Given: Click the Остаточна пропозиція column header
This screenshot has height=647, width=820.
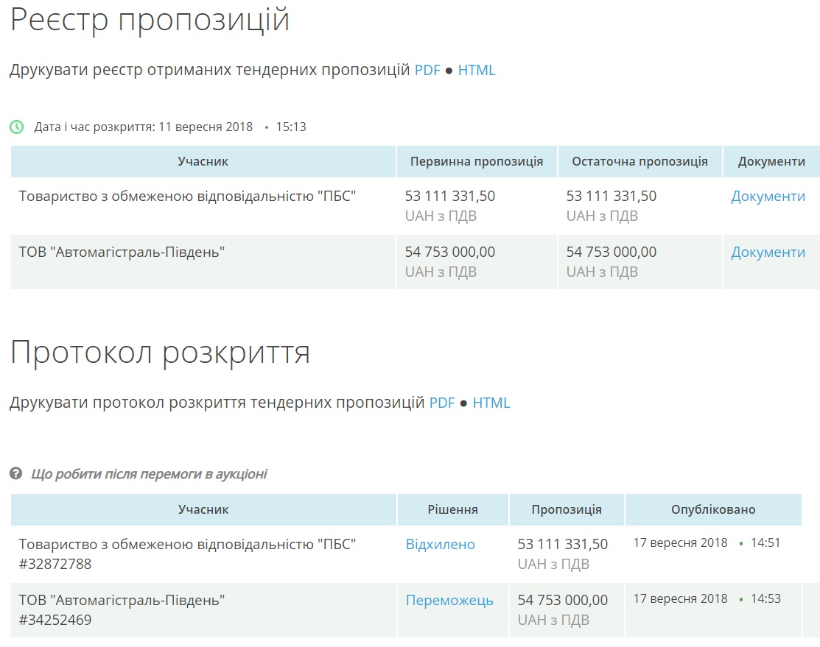Looking at the screenshot, I should [639, 162].
